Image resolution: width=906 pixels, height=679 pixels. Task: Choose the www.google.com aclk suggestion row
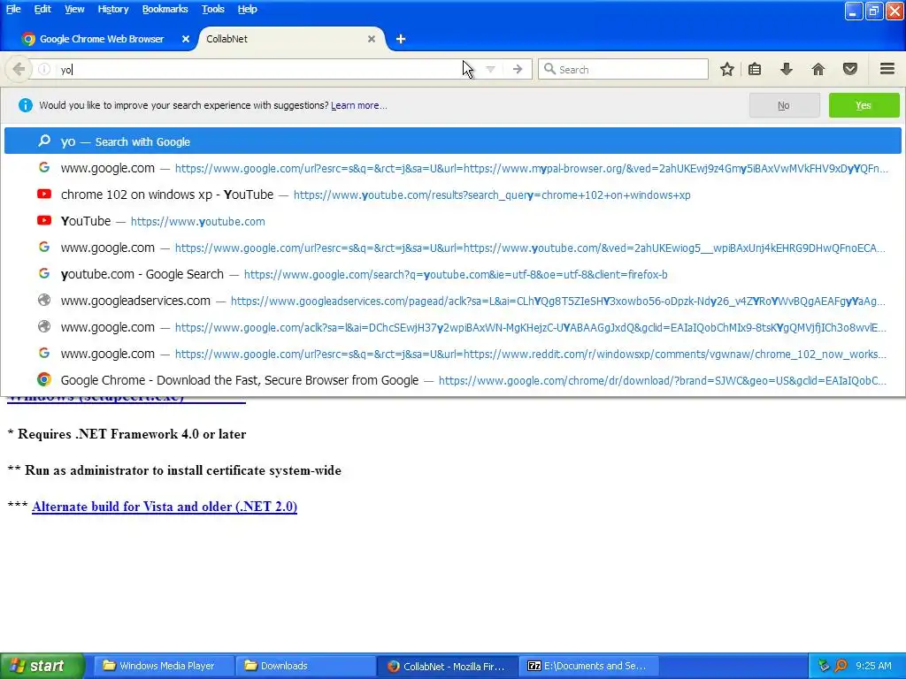(452, 327)
